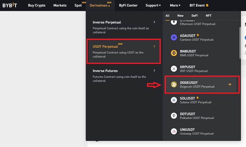The image size is (246, 147).
Task: Select the New filter tab
Action: 180,16
